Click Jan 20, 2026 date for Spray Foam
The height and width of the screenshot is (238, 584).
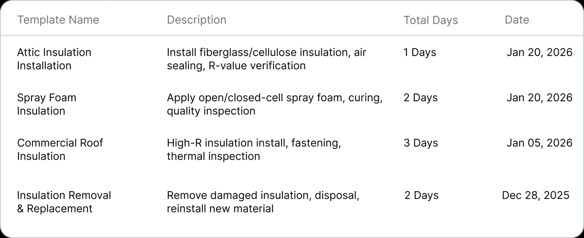click(x=539, y=98)
